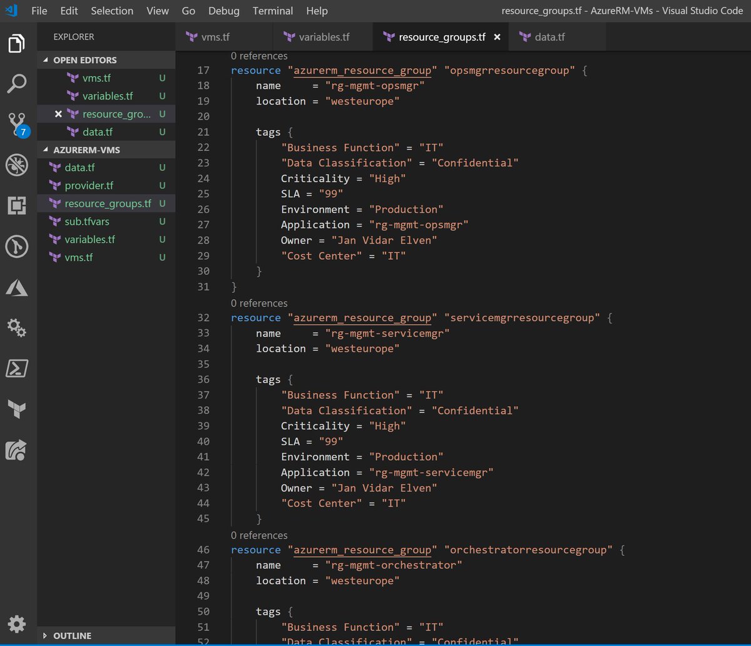This screenshot has width=751, height=646.
Task: Click the "rg-mgmt-opsmgr" name value on line 18
Action: (375, 86)
